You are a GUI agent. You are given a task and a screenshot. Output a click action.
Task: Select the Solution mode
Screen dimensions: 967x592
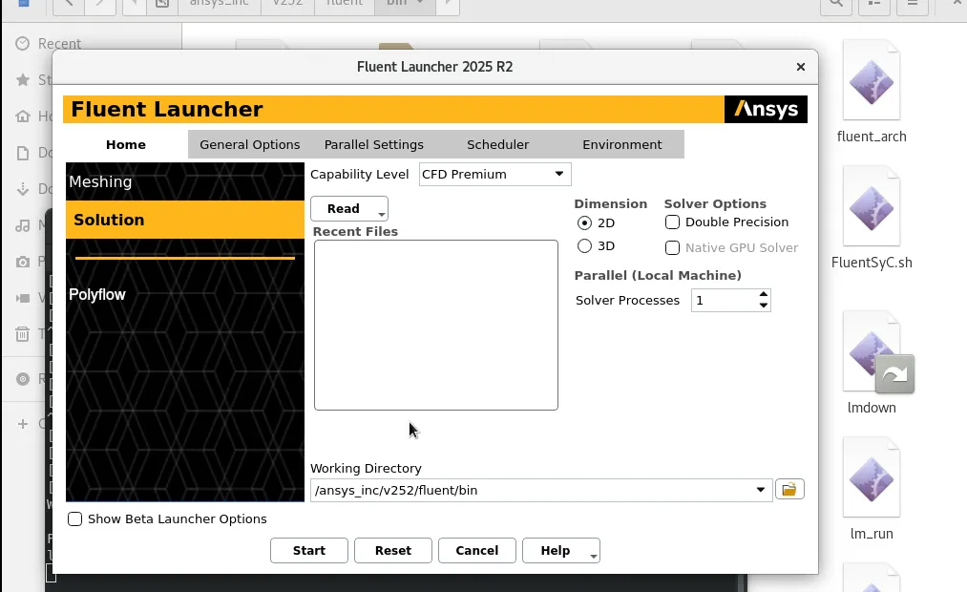[x=185, y=220]
